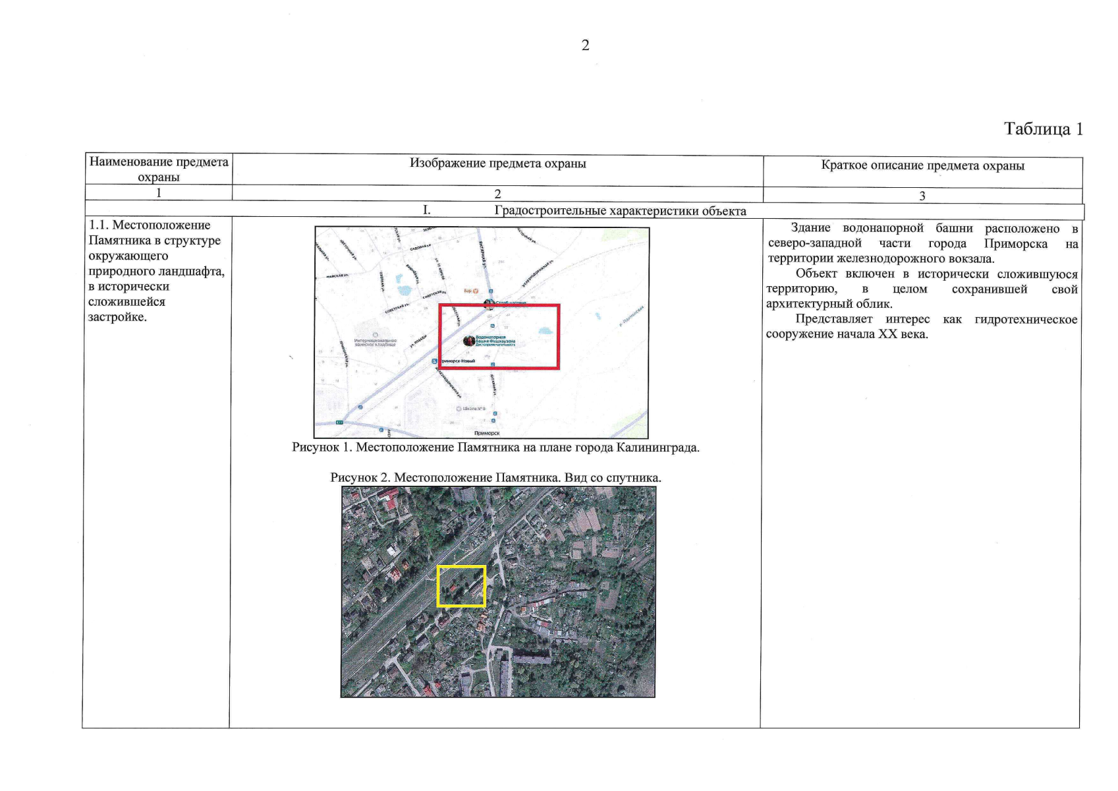Click the yellow highlighted box on satellite image
The height and width of the screenshot is (791, 1118).
(461, 586)
